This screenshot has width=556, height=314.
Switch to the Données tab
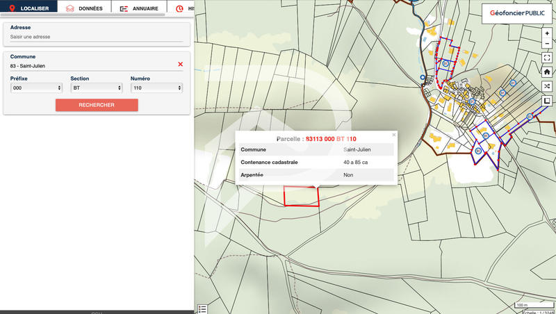84,9
